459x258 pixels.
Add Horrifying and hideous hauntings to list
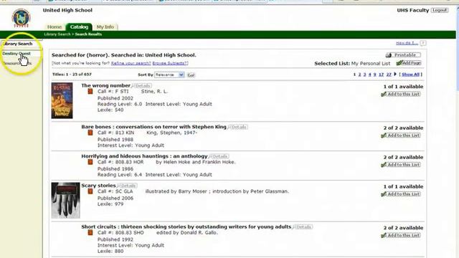pyautogui.click(x=401, y=164)
